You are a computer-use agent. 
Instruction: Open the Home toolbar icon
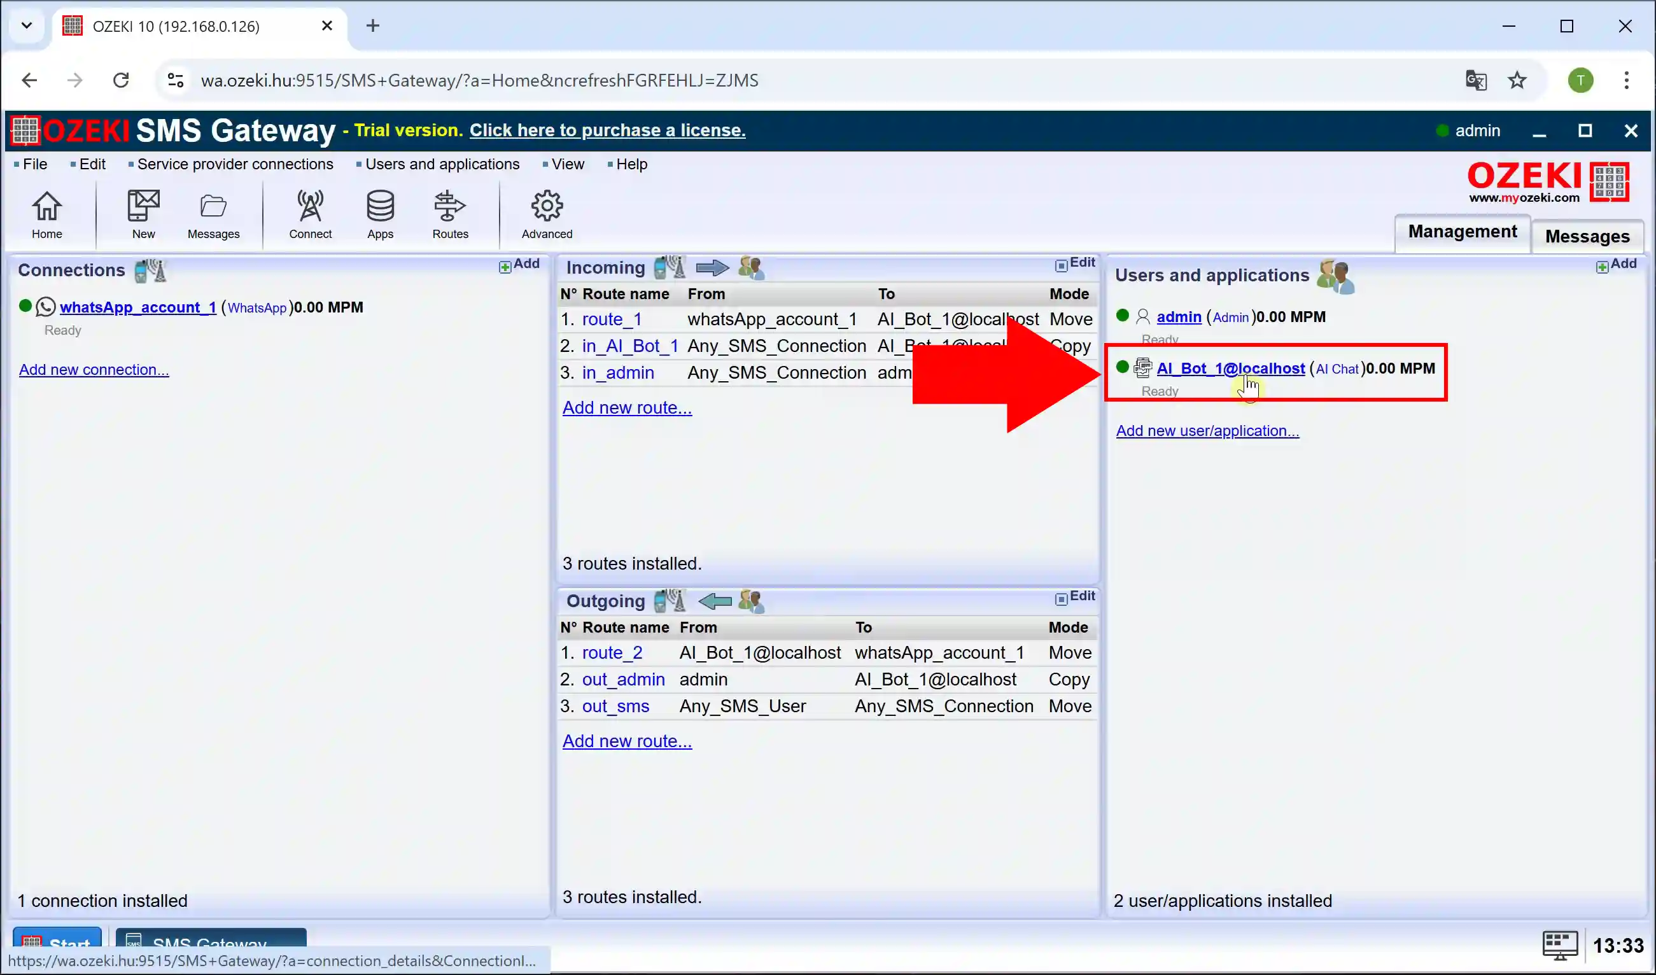click(46, 216)
